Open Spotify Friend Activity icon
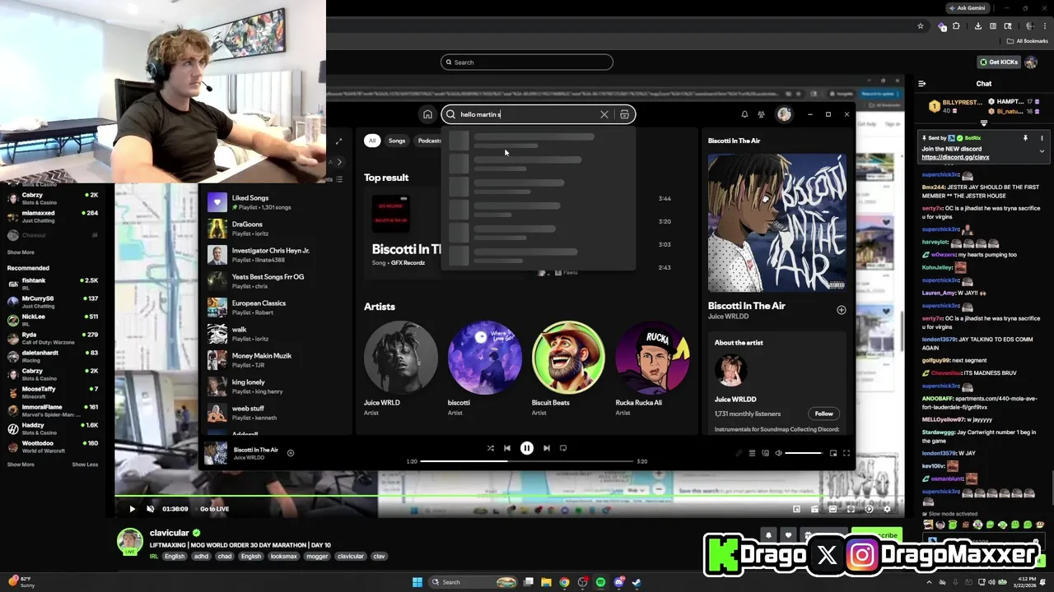Viewport: 1054px width, 592px height. pyautogui.click(x=762, y=114)
